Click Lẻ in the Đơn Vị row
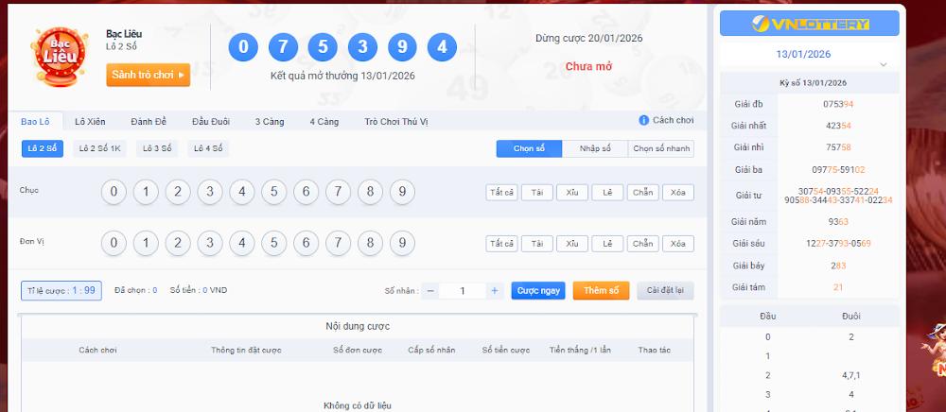 (607, 244)
